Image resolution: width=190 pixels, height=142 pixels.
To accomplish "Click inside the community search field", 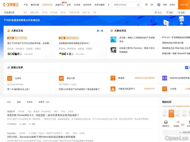I will pos(125,5).
